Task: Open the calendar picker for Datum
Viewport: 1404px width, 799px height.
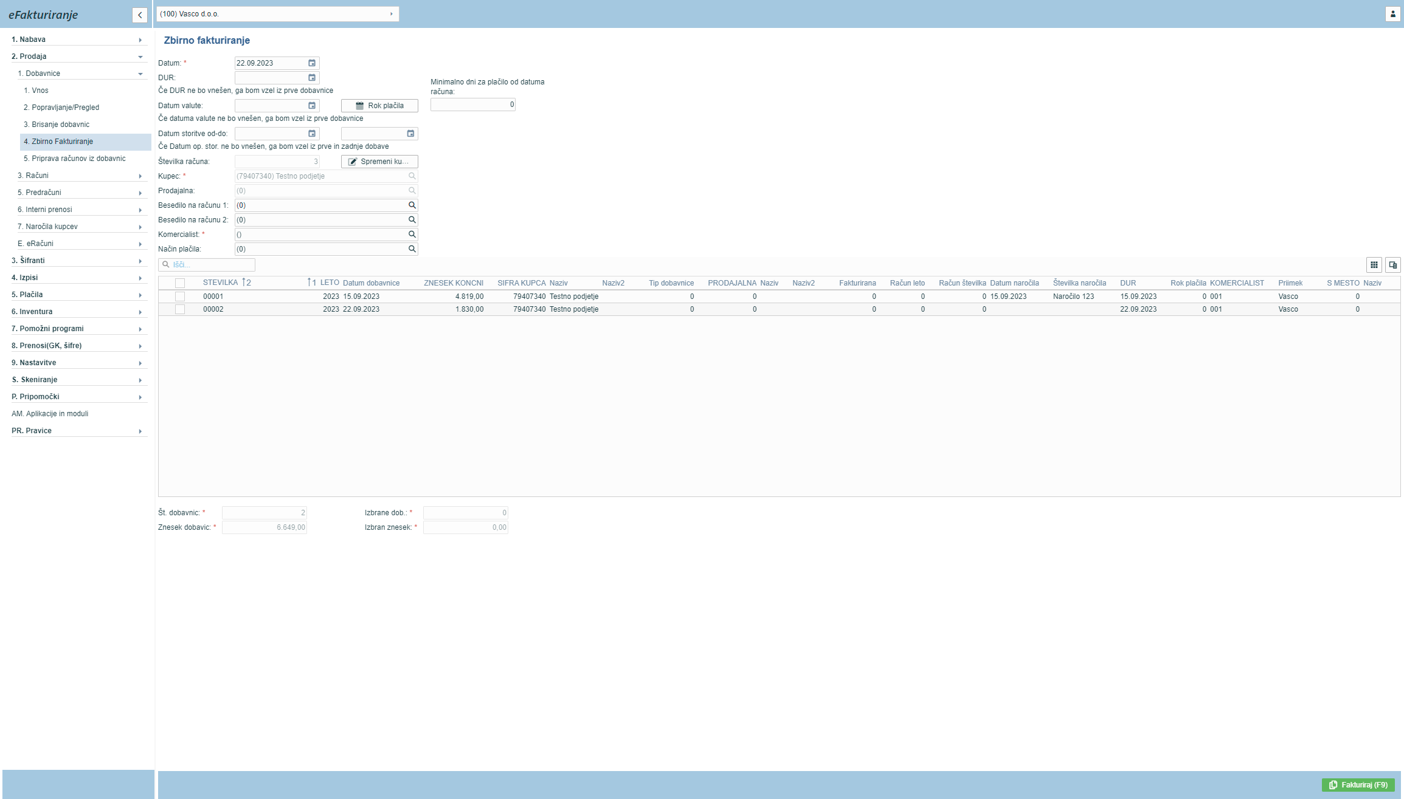Action: 312,63
